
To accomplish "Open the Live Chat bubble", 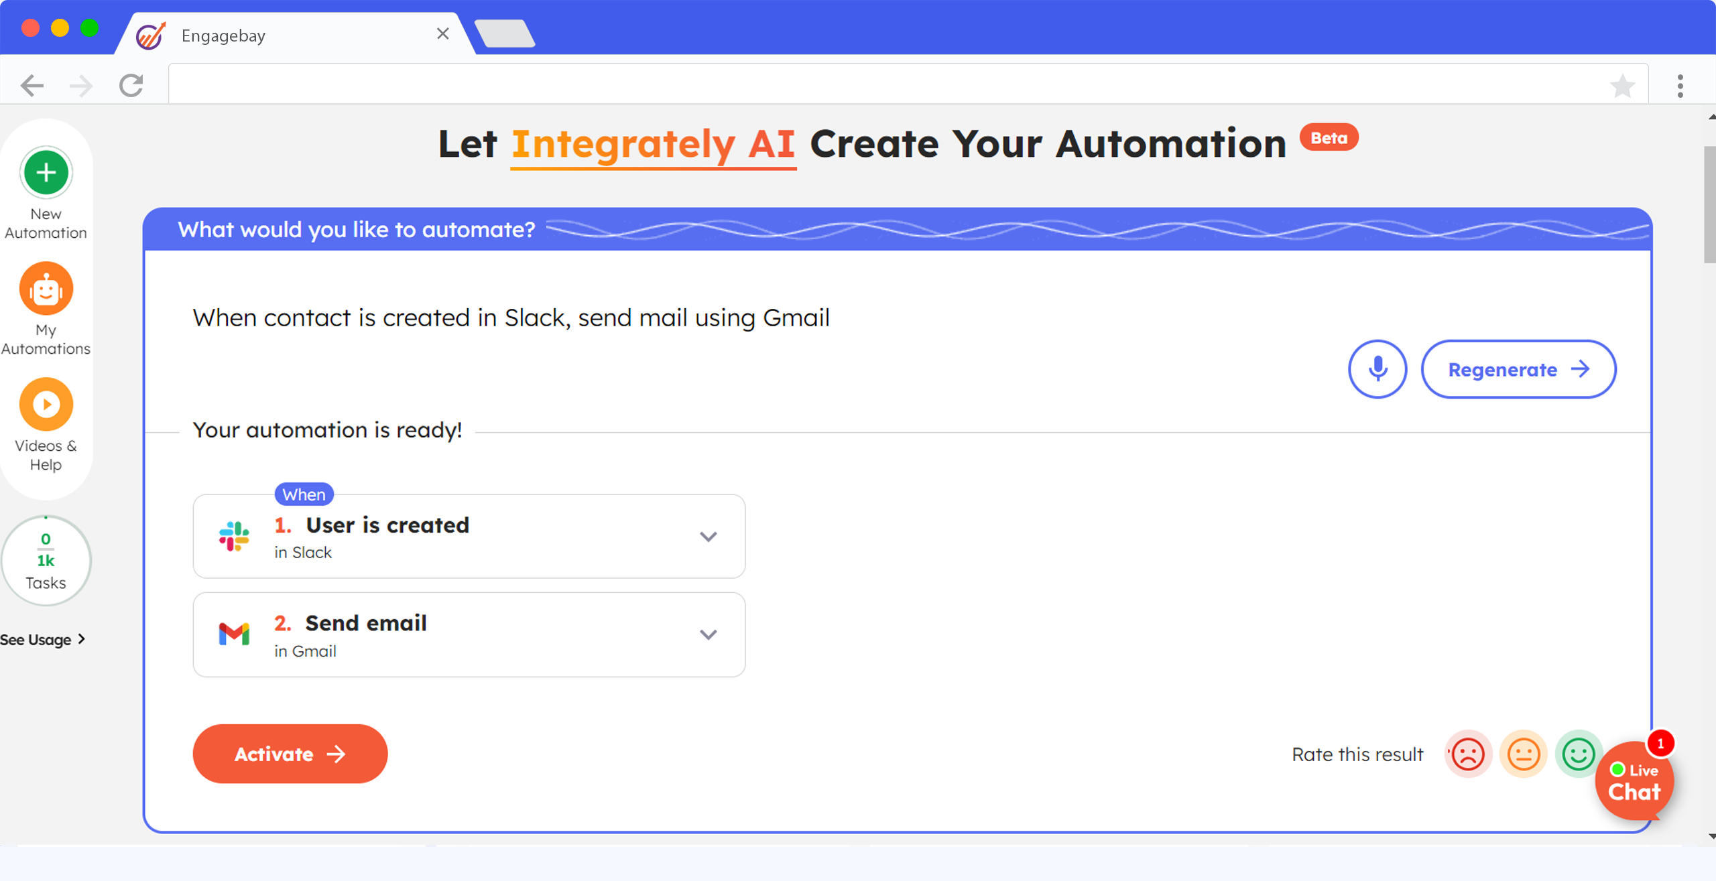I will 1634,781.
